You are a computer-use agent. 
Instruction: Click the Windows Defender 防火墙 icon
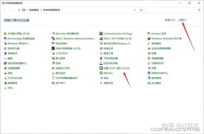[149, 38]
